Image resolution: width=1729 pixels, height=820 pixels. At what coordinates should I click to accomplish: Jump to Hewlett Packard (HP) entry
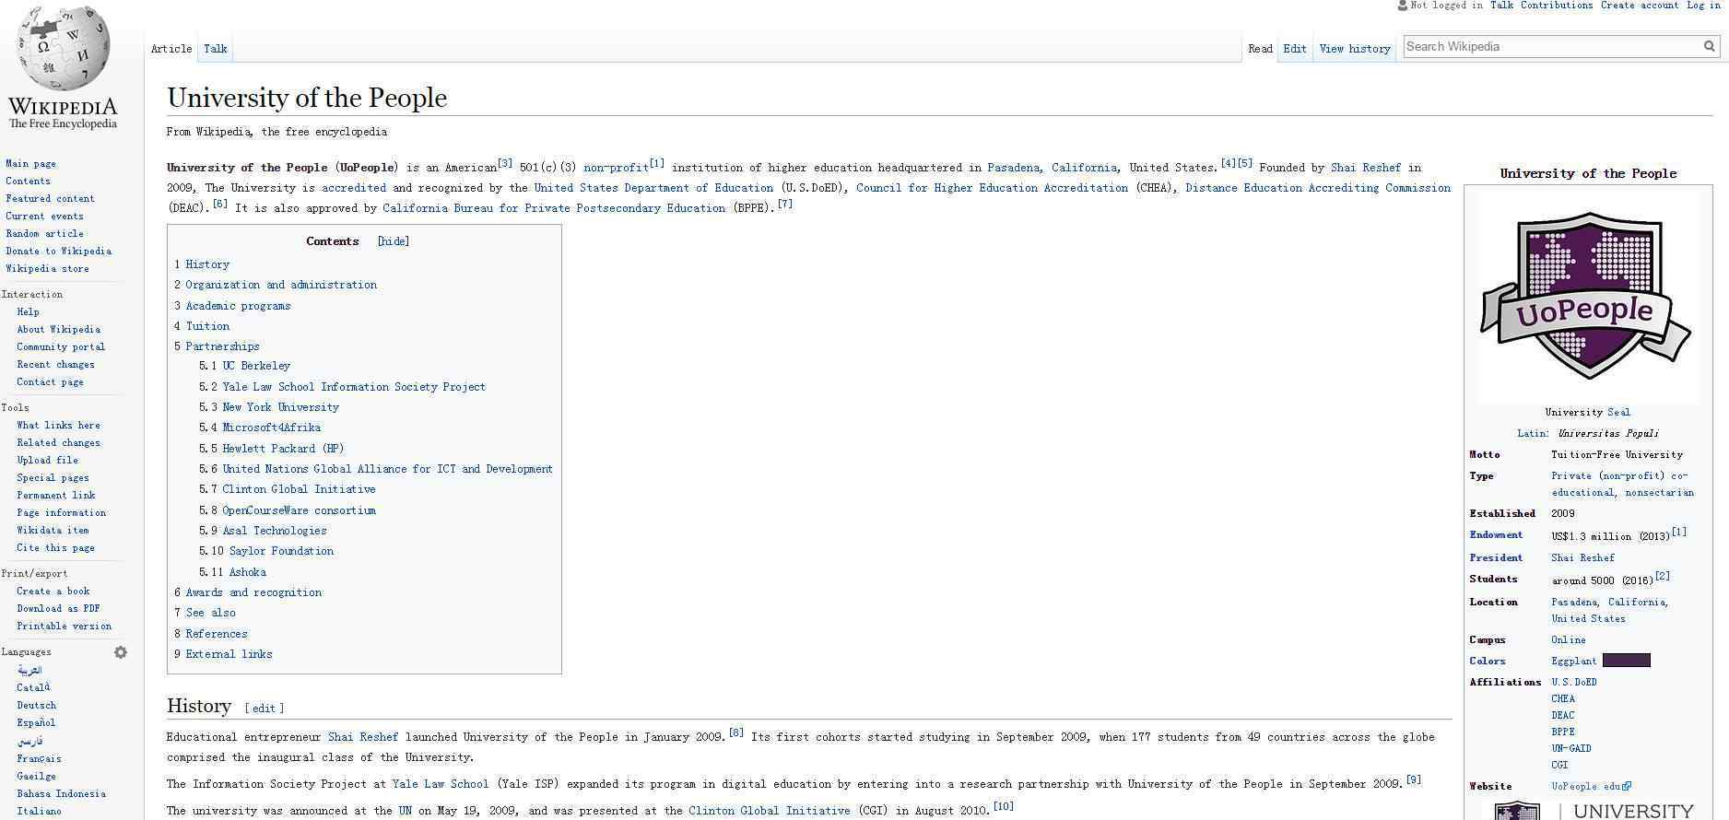(272, 449)
